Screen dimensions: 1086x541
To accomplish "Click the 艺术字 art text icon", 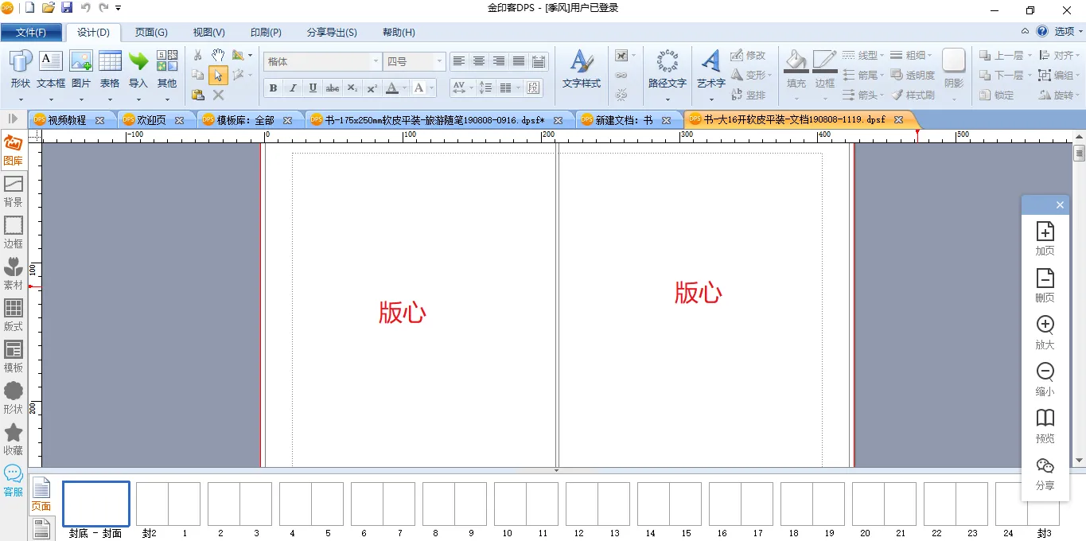I will pyautogui.click(x=710, y=61).
